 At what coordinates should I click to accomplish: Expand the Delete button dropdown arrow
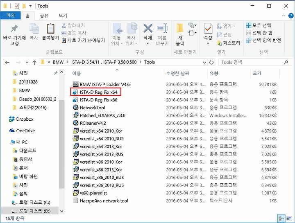click(148, 43)
